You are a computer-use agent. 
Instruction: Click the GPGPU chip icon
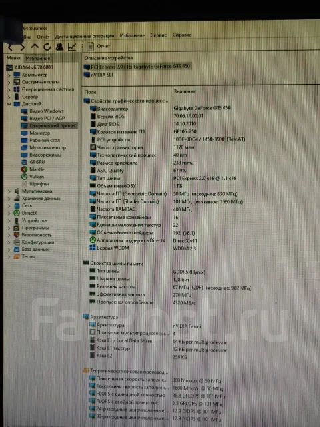coord(25,162)
